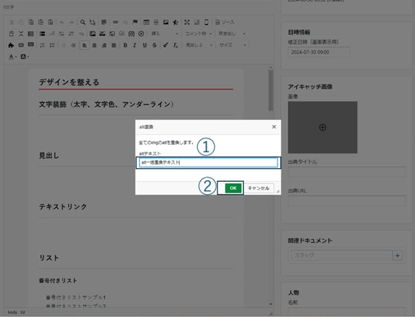
Task: Toggle Justify alignment icon
Action: point(114,45)
